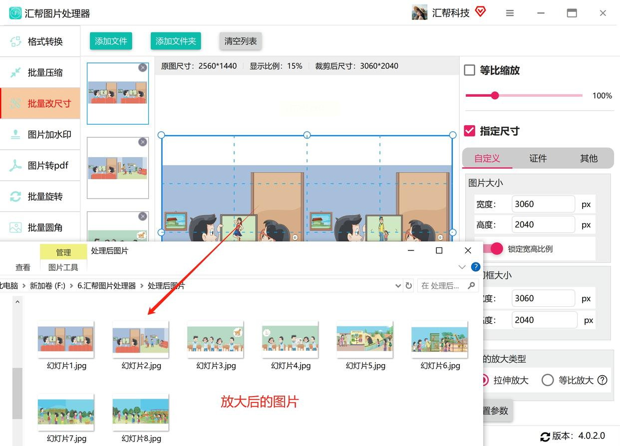
Task: Click the 图片大小 宽度 input field
Action: [544, 204]
